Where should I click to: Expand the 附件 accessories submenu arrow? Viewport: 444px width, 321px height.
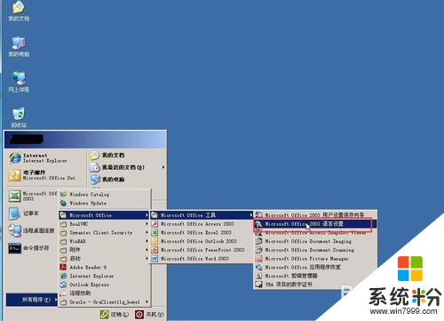click(x=147, y=250)
